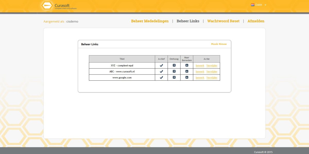Click the Curasoft logo in the header
This screenshot has width=309, height=154.
47,5
